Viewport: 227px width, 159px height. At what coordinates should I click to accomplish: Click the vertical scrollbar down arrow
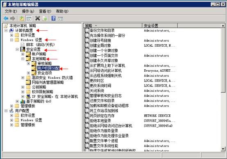pyautogui.click(x=223, y=149)
